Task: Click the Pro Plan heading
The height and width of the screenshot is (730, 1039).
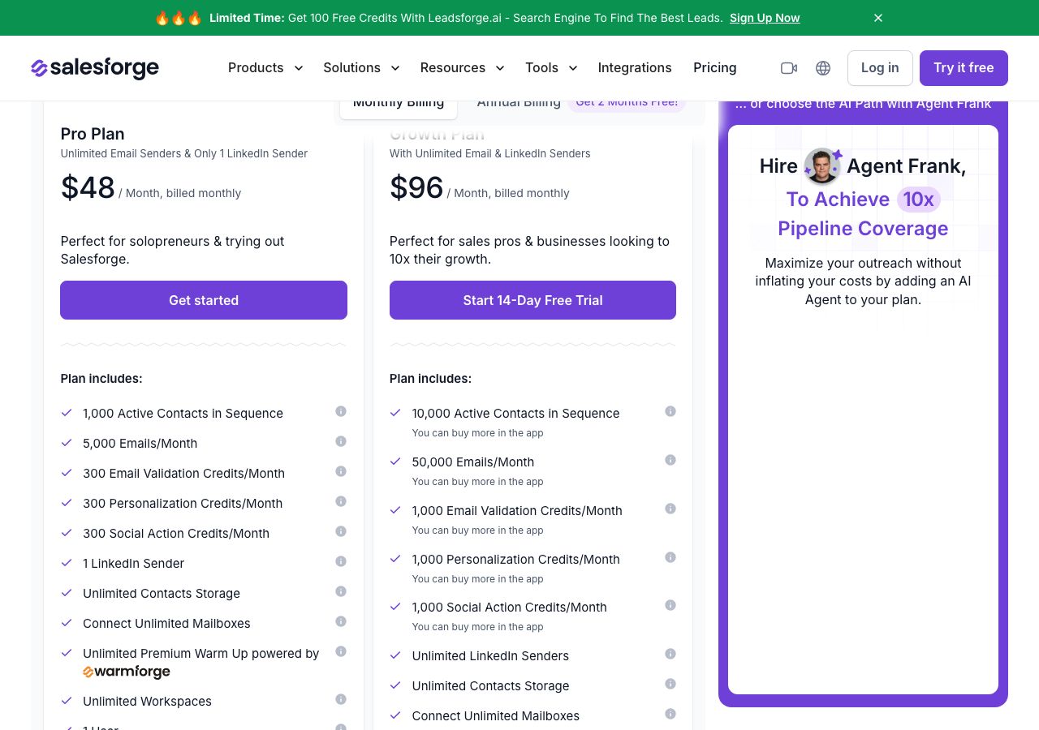Action: pos(93,134)
